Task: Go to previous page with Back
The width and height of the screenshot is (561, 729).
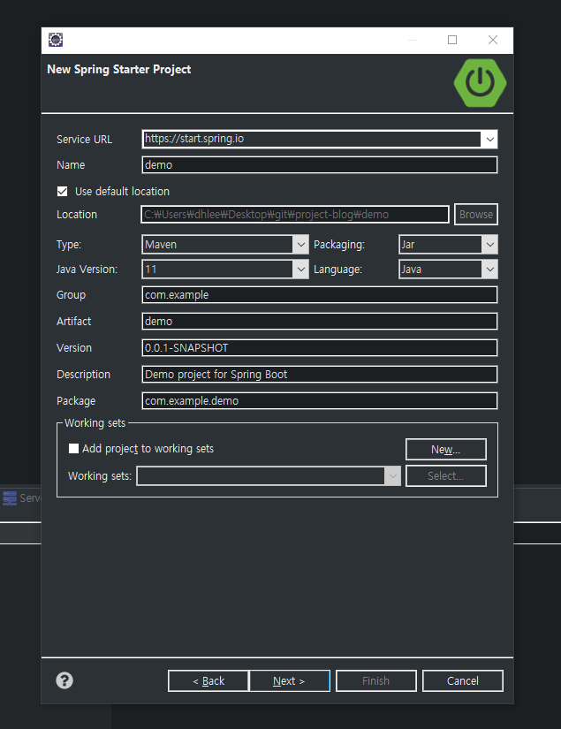Action: (x=208, y=681)
